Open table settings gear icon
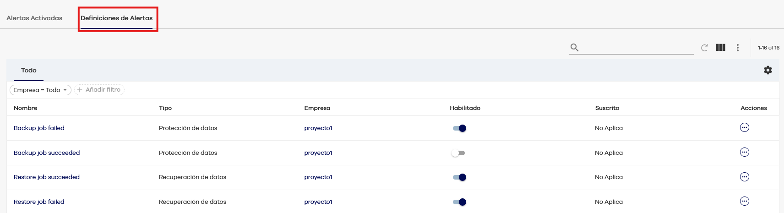The image size is (784, 213). pos(768,70)
